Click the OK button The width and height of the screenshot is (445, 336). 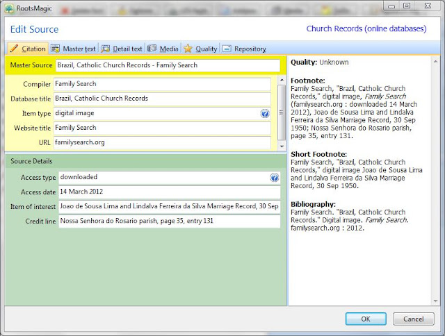[366, 319]
